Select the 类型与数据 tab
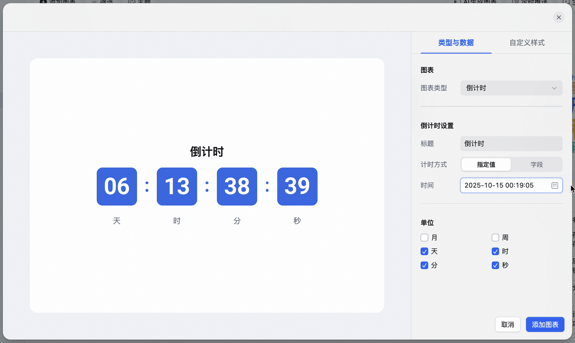The width and height of the screenshot is (575, 343). point(456,43)
